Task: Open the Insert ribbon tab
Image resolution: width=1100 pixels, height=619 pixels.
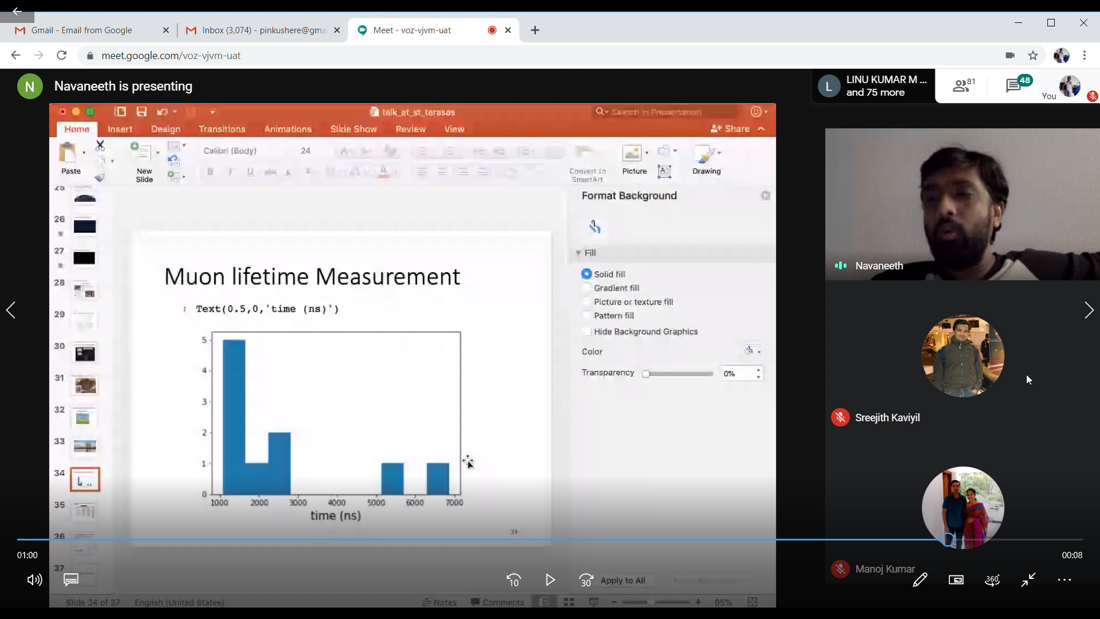Action: pos(120,129)
